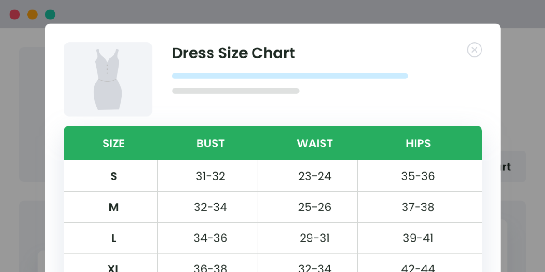Click the Dress Size Chart title
Screen dimensions: 545x272
point(233,53)
